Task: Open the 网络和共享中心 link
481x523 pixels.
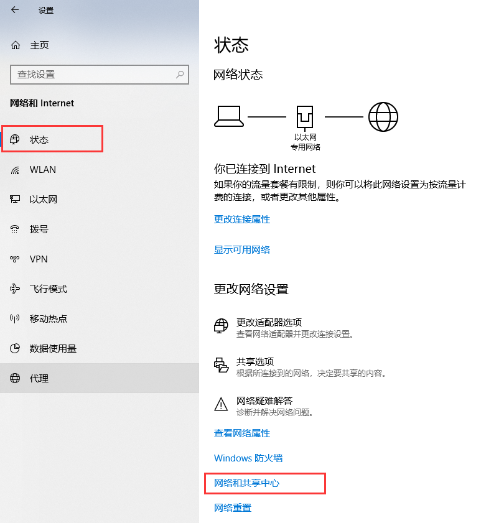Action: coord(246,483)
